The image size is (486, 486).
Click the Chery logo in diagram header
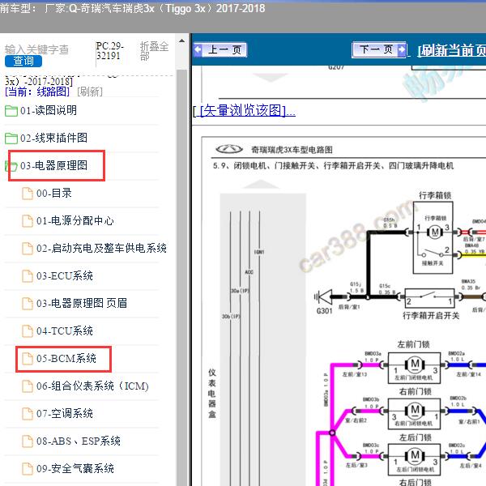(229, 149)
